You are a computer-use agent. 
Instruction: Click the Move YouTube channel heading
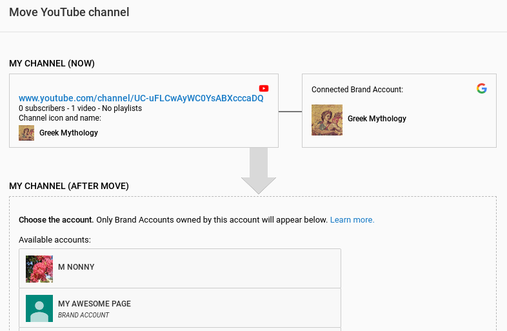click(x=69, y=12)
